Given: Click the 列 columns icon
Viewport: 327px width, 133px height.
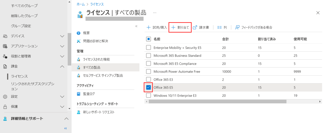Looking at the screenshot, I should coord(219,27).
